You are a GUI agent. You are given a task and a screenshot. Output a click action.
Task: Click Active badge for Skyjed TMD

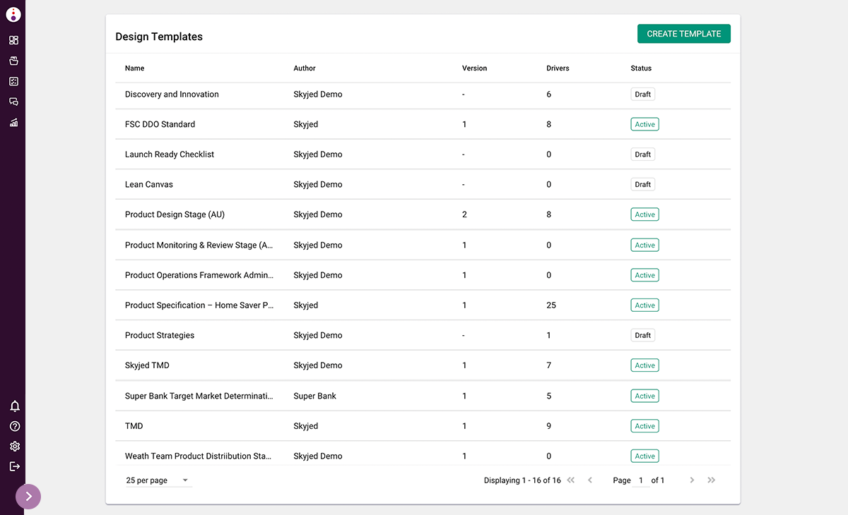coord(644,365)
